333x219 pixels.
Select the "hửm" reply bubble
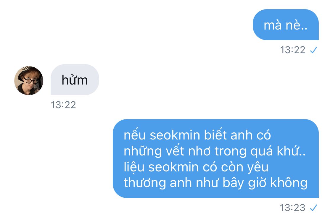tap(75, 80)
